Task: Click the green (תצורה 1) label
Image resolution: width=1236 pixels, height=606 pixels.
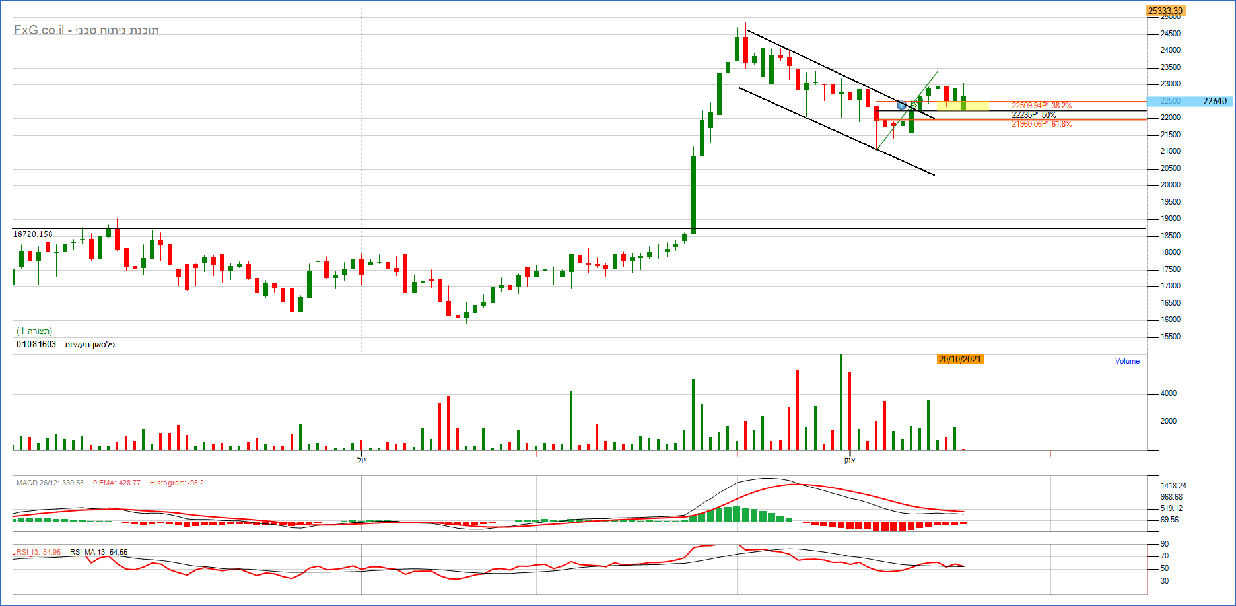Action: (x=34, y=331)
